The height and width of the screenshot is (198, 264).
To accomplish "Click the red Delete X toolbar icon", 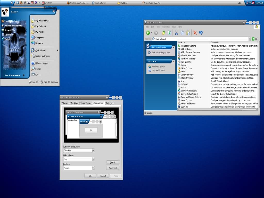I will coord(195,33).
